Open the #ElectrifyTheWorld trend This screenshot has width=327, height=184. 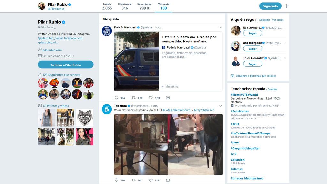click(x=244, y=95)
